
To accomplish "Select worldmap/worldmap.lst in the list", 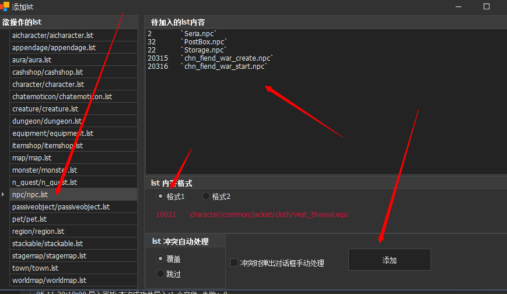I will point(49,281).
